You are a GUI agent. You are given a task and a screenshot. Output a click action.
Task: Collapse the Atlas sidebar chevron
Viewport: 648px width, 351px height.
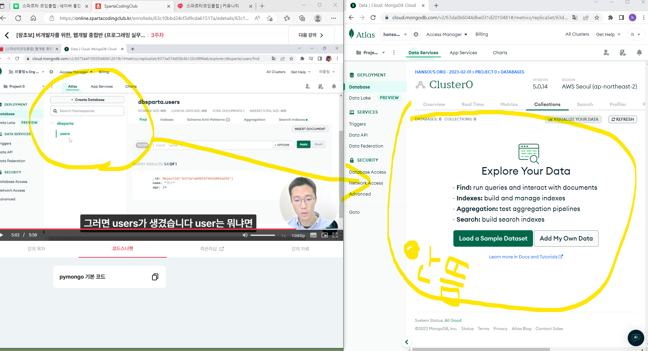tap(407, 342)
